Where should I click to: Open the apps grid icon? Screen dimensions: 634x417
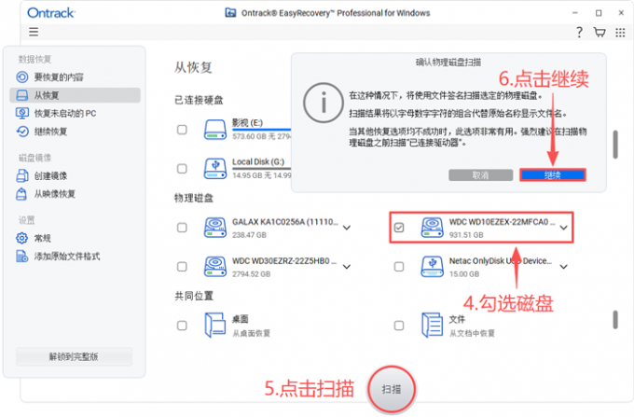(x=620, y=33)
